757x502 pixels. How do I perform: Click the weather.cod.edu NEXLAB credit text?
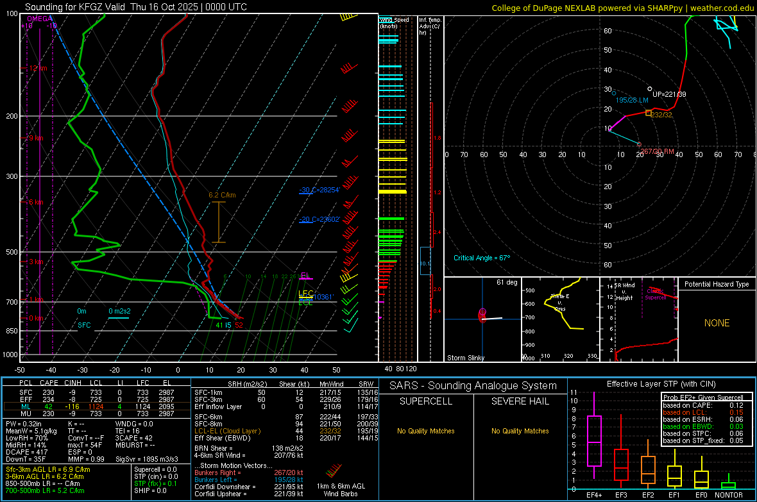tap(622, 8)
